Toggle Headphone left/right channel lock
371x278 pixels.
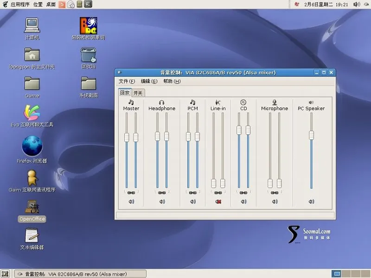pos(162,193)
